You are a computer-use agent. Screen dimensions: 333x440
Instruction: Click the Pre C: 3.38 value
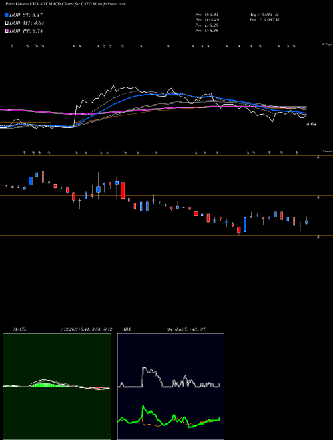[207, 31]
